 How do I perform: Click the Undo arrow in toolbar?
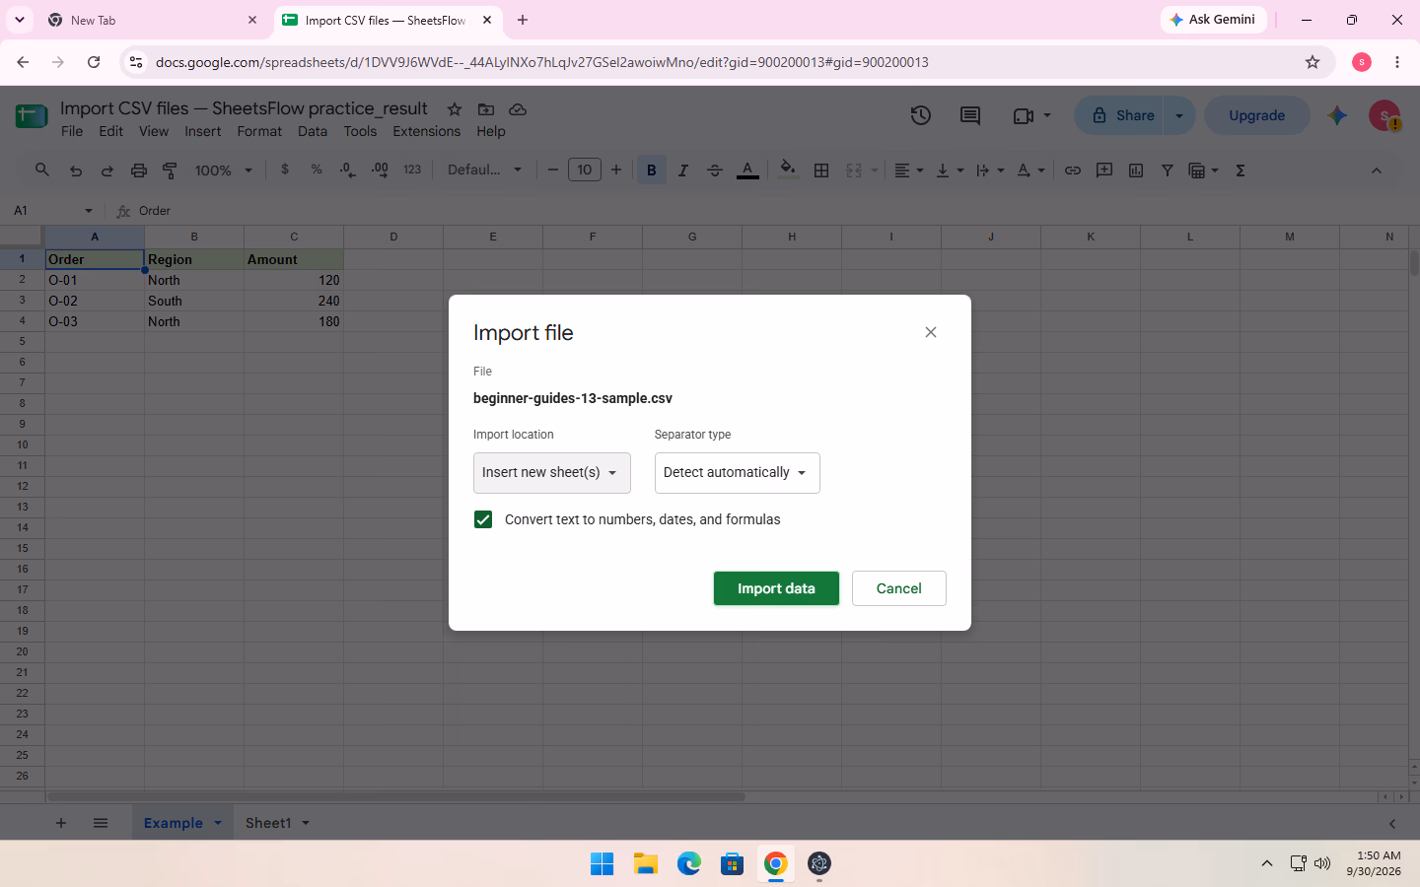point(76,171)
